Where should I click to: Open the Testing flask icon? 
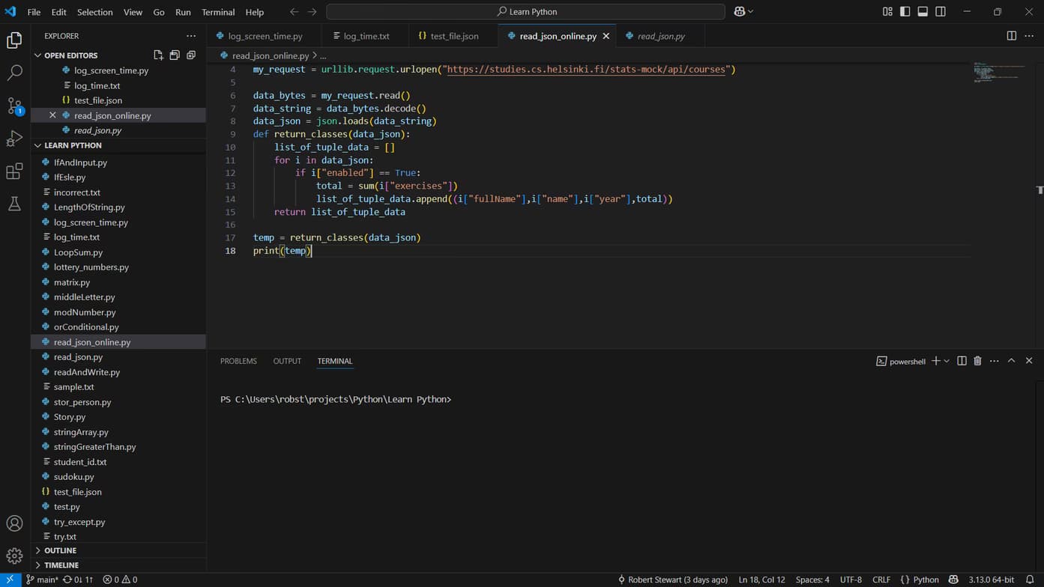(14, 204)
